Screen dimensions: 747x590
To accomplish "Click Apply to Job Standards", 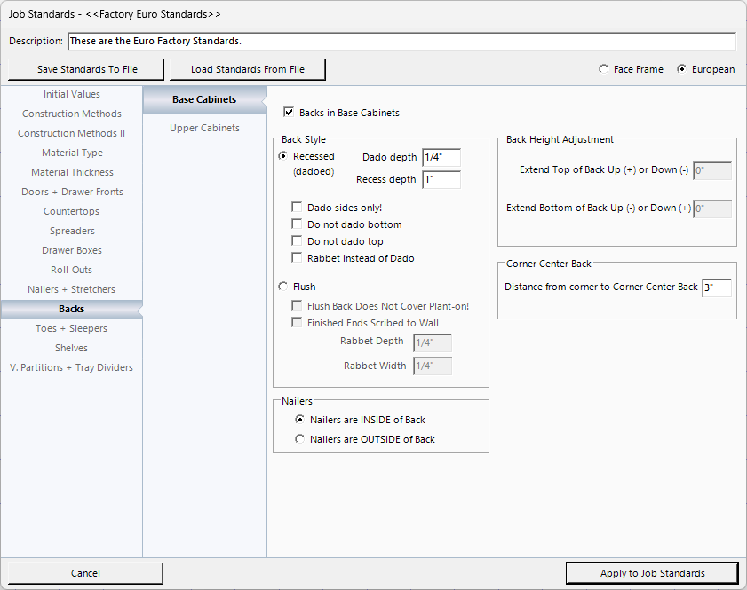I will [652, 573].
